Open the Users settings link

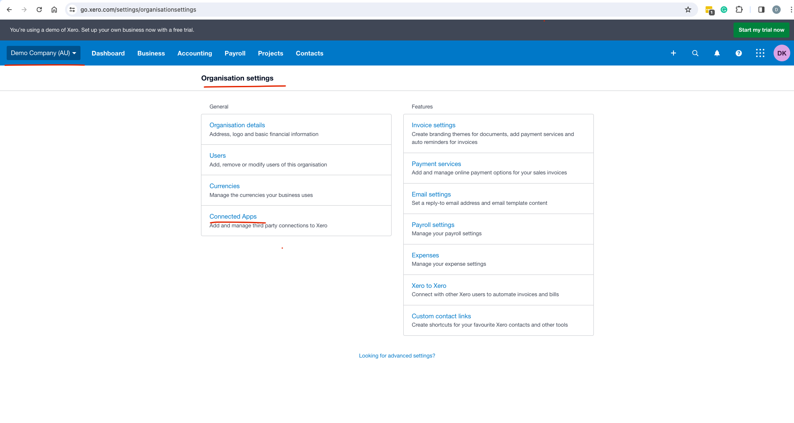pos(217,156)
